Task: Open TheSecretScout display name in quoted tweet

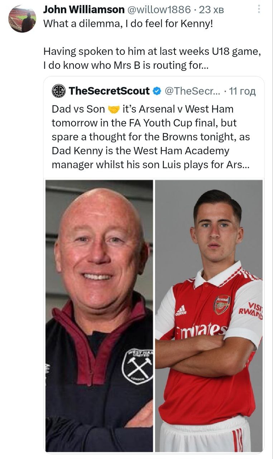Action: pyautogui.click(x=109, y=91)
